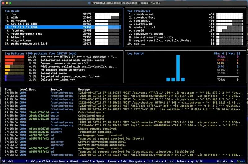Select the WARN severity row

(228, 63)
